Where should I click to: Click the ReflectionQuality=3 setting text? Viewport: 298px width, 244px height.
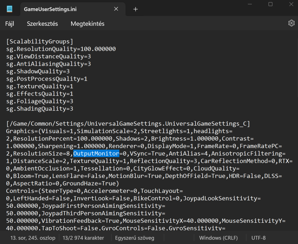click(164, 161)
